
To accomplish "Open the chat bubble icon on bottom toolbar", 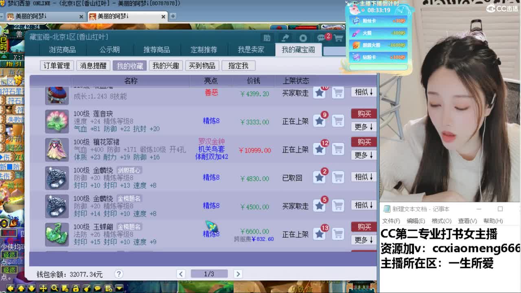I will click(x=98, y=288).
